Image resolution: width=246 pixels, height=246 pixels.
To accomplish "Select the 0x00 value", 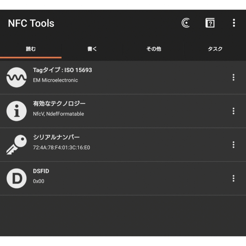I will click(x=38, y=181).
